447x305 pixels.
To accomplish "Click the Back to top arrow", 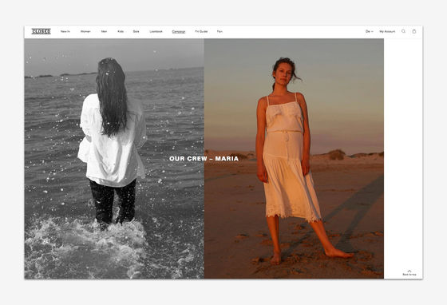I will (409, 271).
